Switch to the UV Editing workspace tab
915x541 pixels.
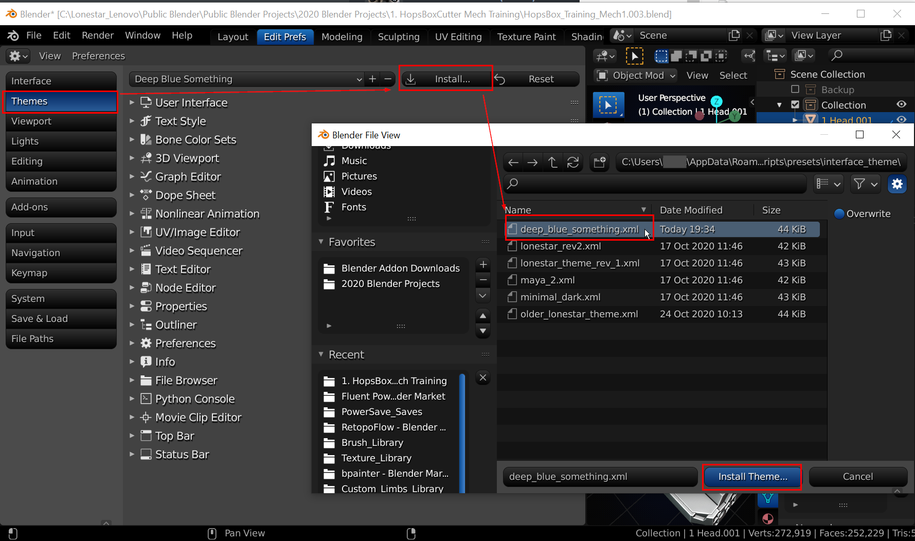tap(458, 37)
